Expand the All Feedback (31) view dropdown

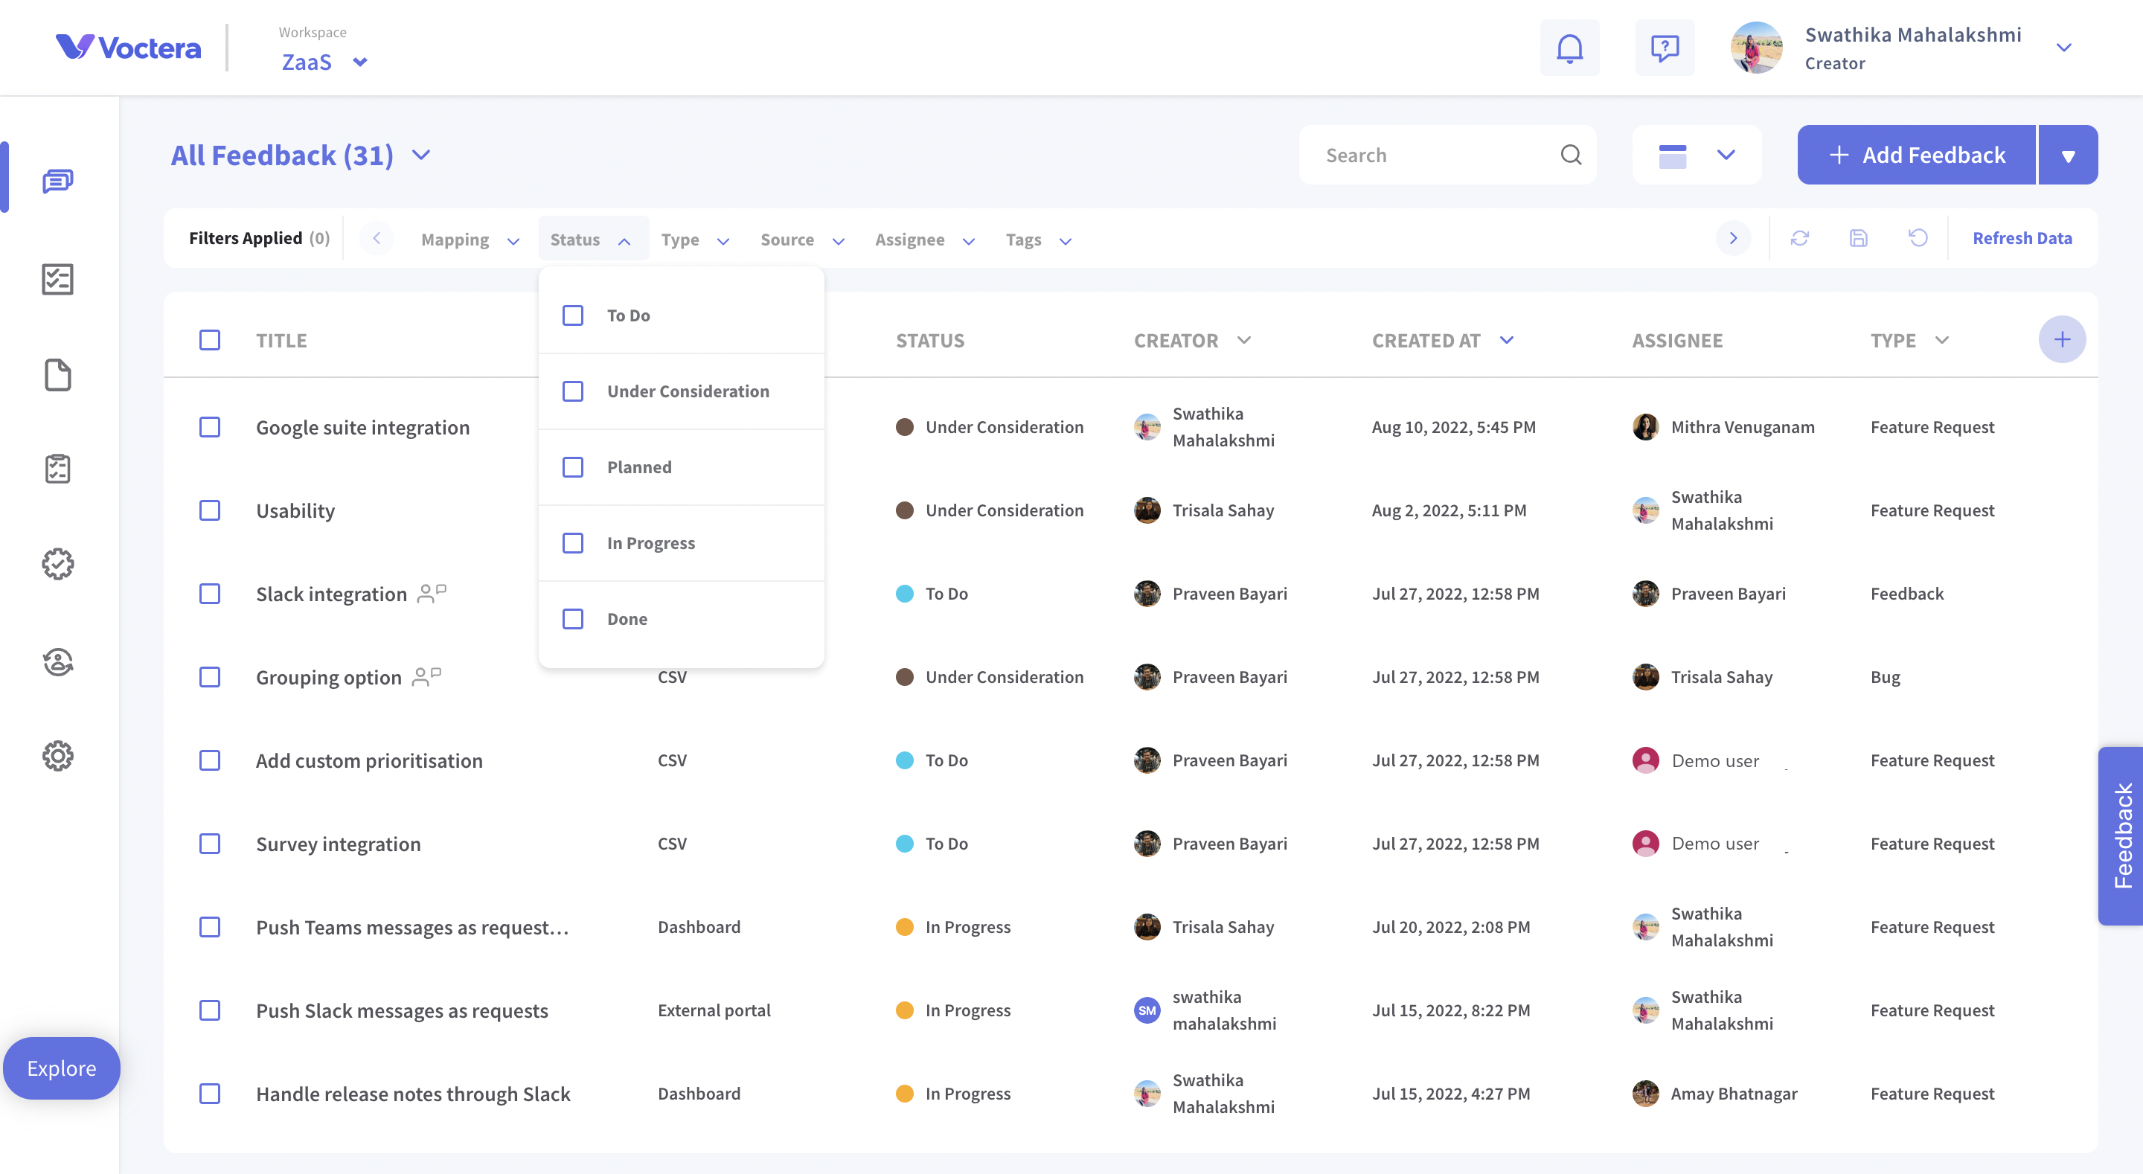point(422,155)
